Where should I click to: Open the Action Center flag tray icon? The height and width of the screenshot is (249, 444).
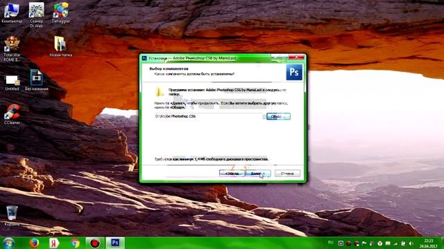coord(364,243)
